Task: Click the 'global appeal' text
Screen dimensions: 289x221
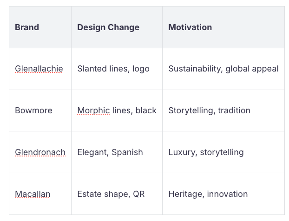Action: [x=252, y=69]
